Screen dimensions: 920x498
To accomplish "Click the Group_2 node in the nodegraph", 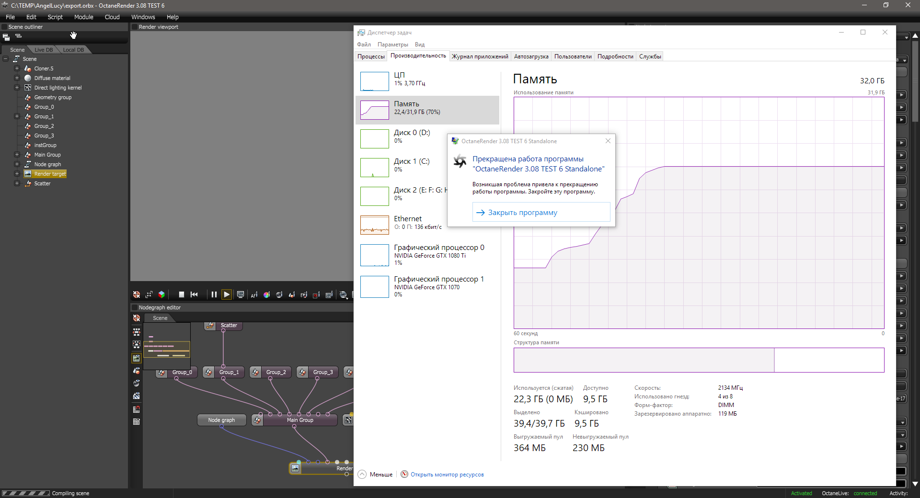I will (x=271, y=372).
